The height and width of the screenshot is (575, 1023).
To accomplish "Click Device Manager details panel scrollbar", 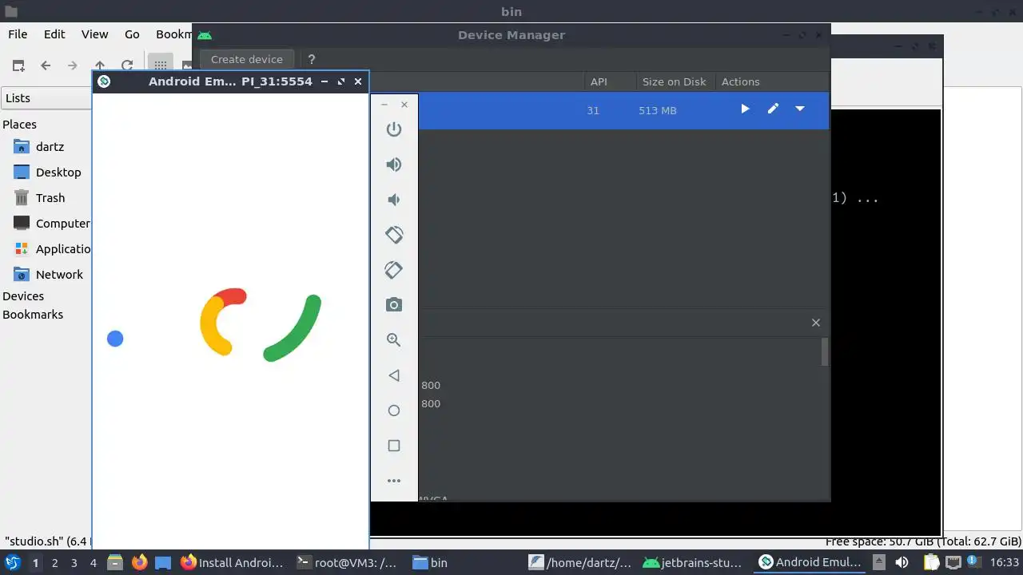I will [x=825, y=351].
